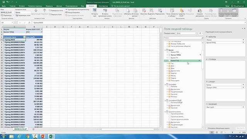
Task: Check the Время ГКМ field checkbox
Action: [x=169, y=52]
